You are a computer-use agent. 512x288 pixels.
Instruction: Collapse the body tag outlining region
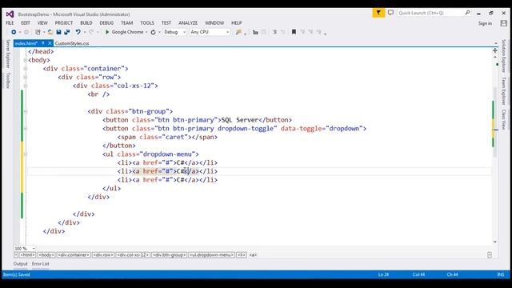(25, 60)
